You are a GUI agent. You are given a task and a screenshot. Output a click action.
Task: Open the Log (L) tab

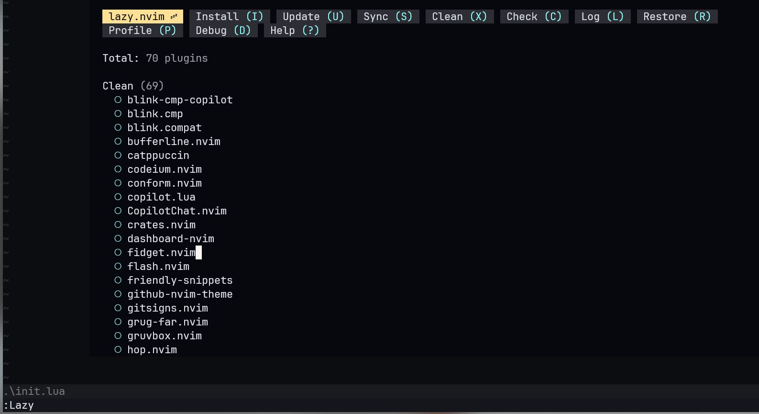tap(603, 17)
